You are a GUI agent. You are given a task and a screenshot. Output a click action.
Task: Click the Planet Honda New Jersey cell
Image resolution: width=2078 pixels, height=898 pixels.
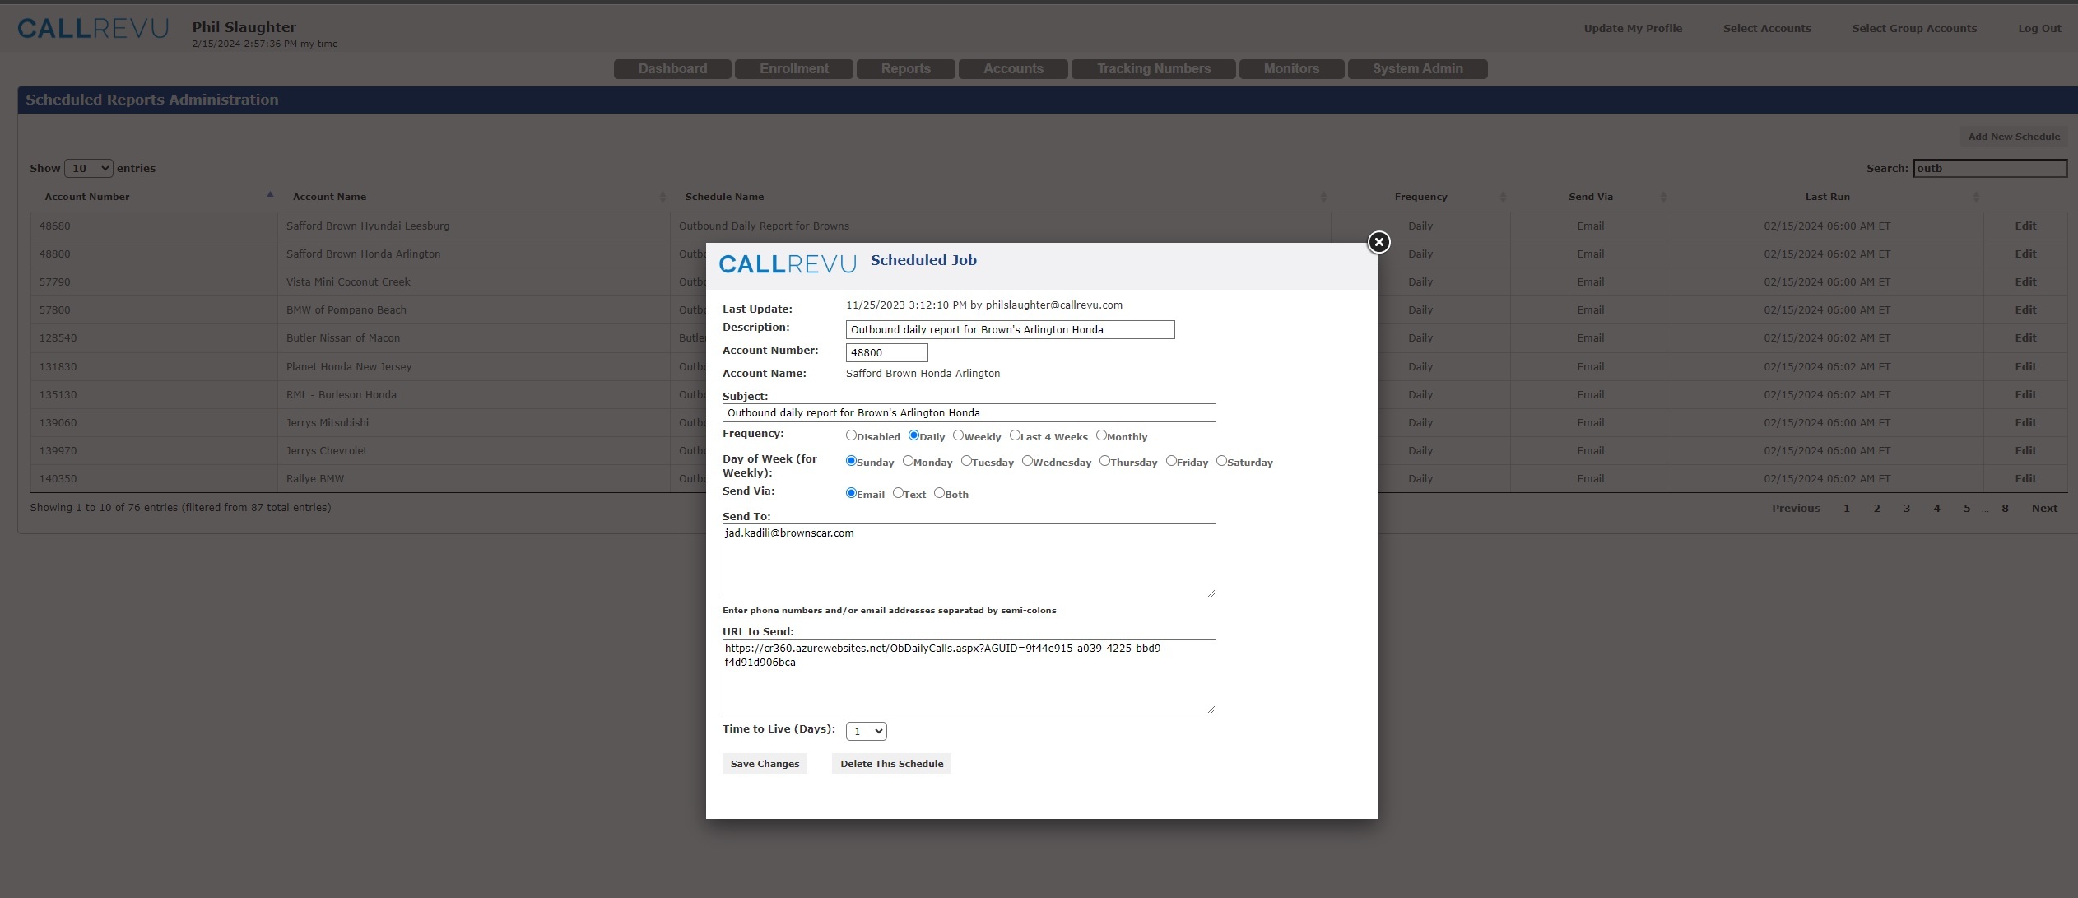[x=473, y=366]
